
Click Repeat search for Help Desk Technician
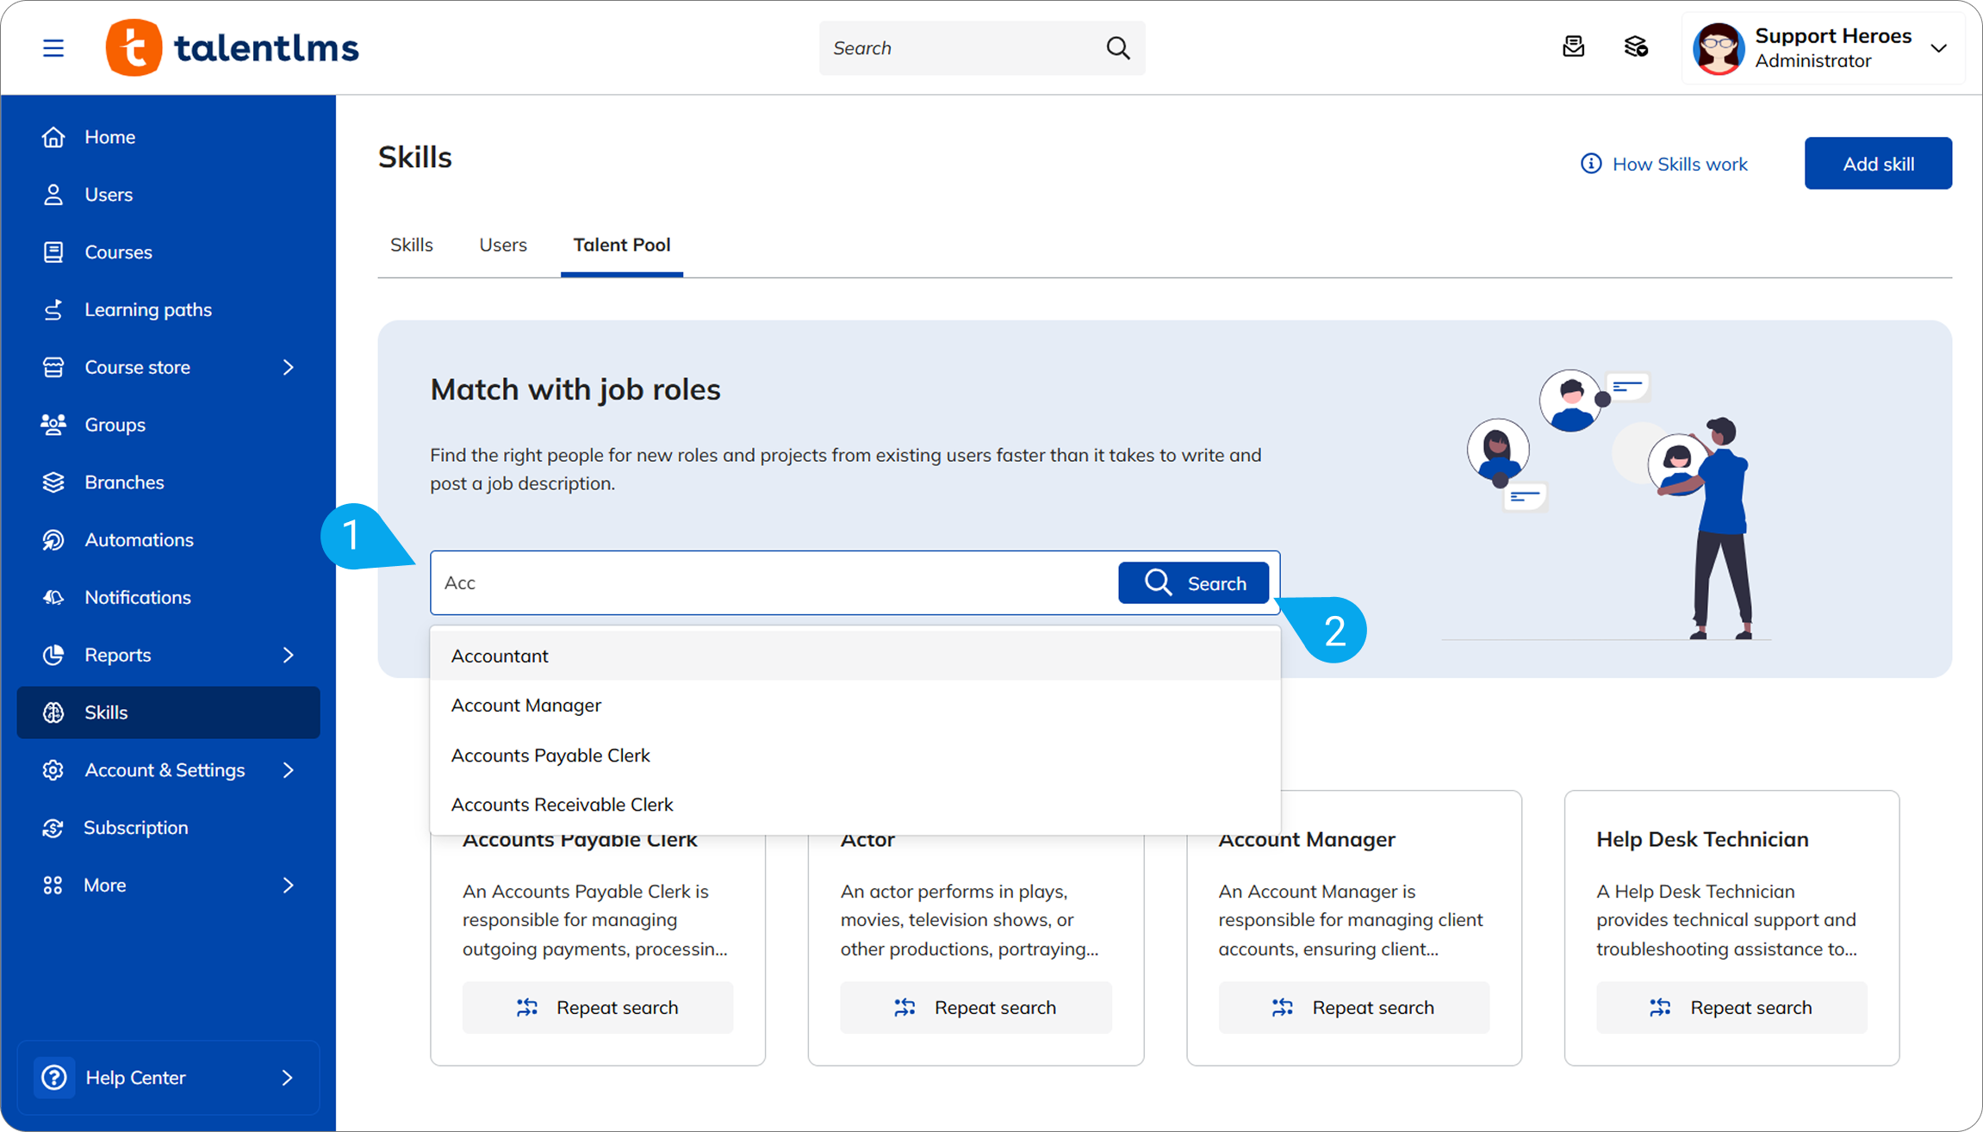1731,1007
